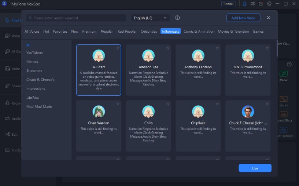Select the Addison Rae avatar
This screenshot has width=299, height=186.
pyautogui.click(x=148, y=56)
